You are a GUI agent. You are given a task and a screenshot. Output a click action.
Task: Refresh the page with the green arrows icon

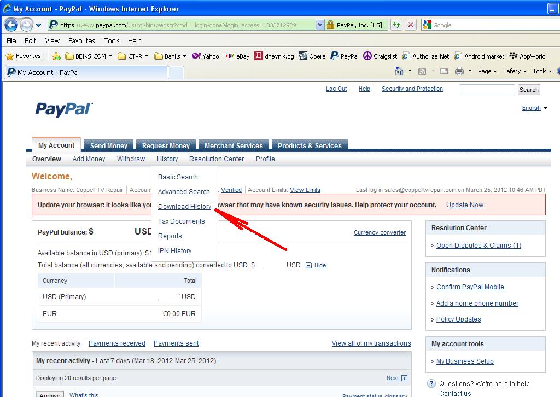pyautogui.click(x=396, y=25)
